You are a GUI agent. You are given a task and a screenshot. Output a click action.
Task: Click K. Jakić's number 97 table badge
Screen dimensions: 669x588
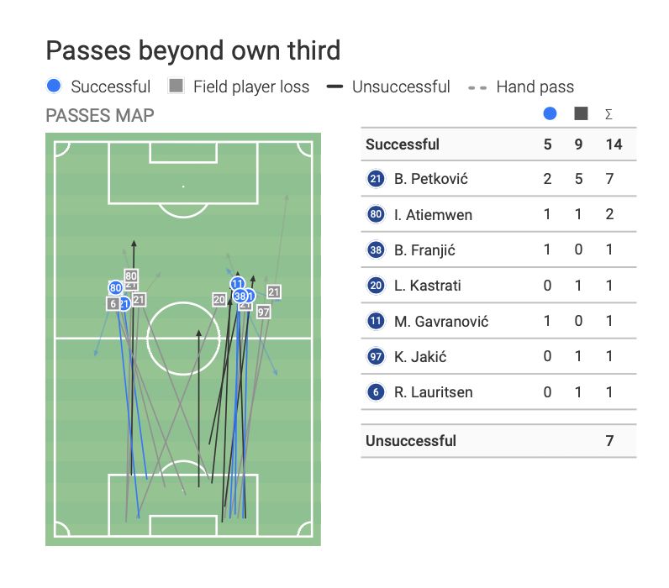376,357
